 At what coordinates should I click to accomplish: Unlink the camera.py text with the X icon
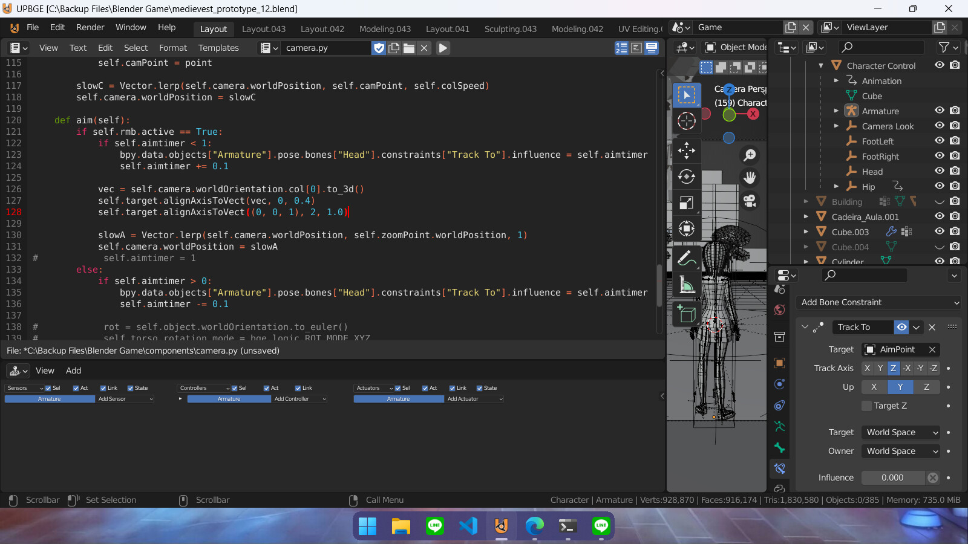point(424,48)
